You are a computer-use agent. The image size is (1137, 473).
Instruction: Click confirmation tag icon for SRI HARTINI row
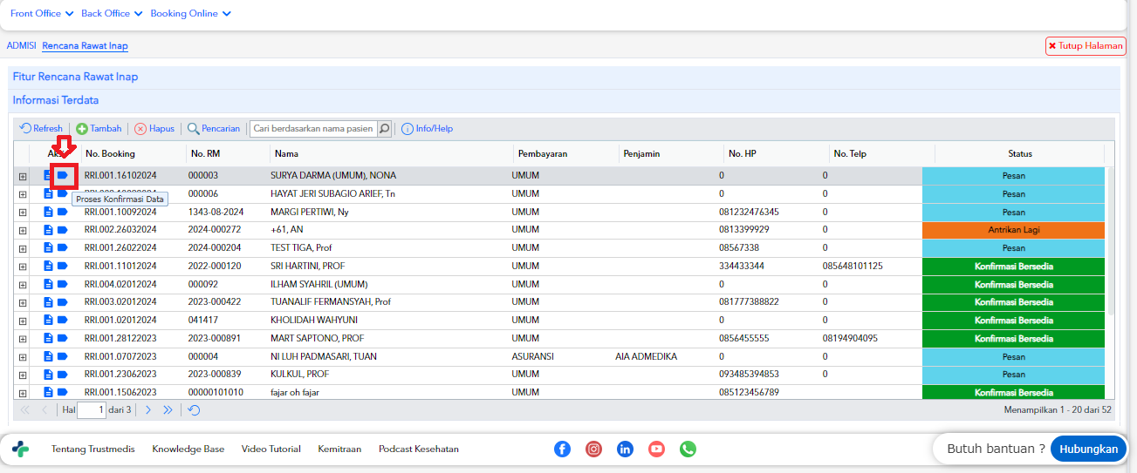tap(63, 266)
